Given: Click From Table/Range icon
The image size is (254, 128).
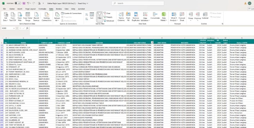Looking at the screenshot, I should 28,17.
